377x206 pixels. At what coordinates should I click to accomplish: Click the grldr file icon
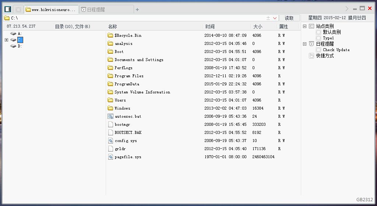(x=110, y=149)
